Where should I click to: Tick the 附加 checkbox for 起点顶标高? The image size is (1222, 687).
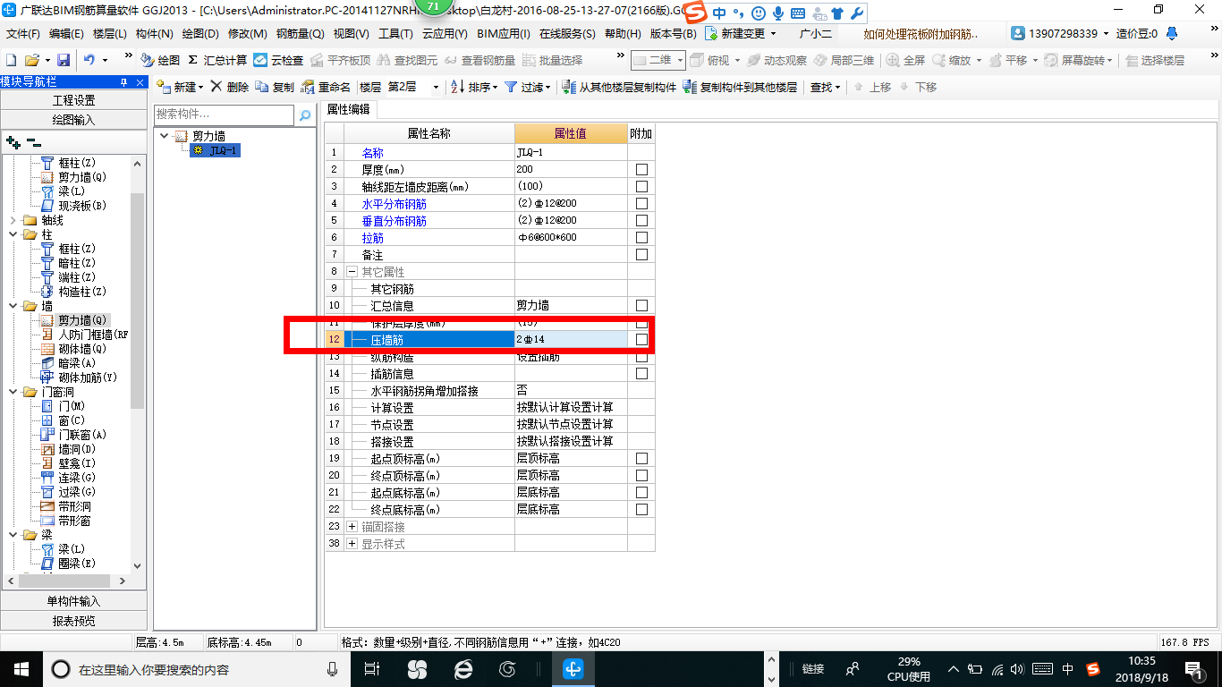tap(641, 458)
